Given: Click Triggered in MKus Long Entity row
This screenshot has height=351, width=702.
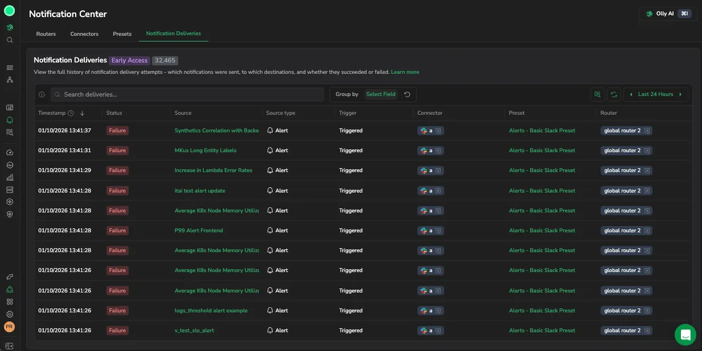Looking at the screenshot, I should tap(351, 151).
